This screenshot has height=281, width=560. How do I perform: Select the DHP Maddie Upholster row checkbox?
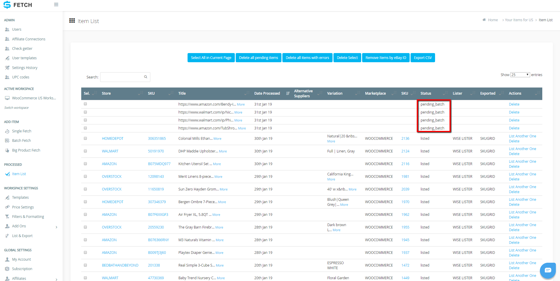(85, 151)
